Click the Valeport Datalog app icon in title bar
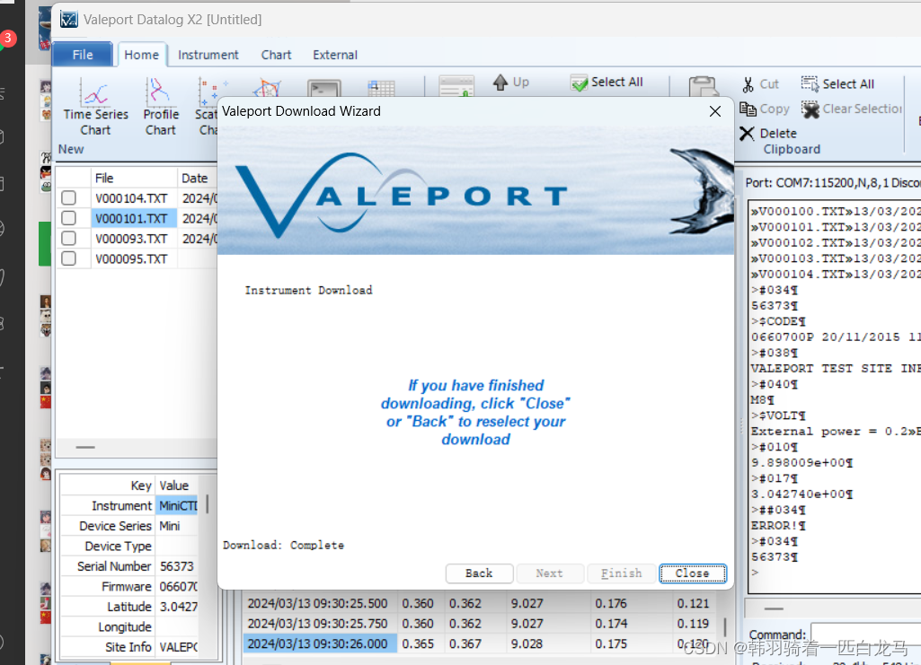Screen dimensions: 921x665 pyautogui.click(x=68, y=20)
